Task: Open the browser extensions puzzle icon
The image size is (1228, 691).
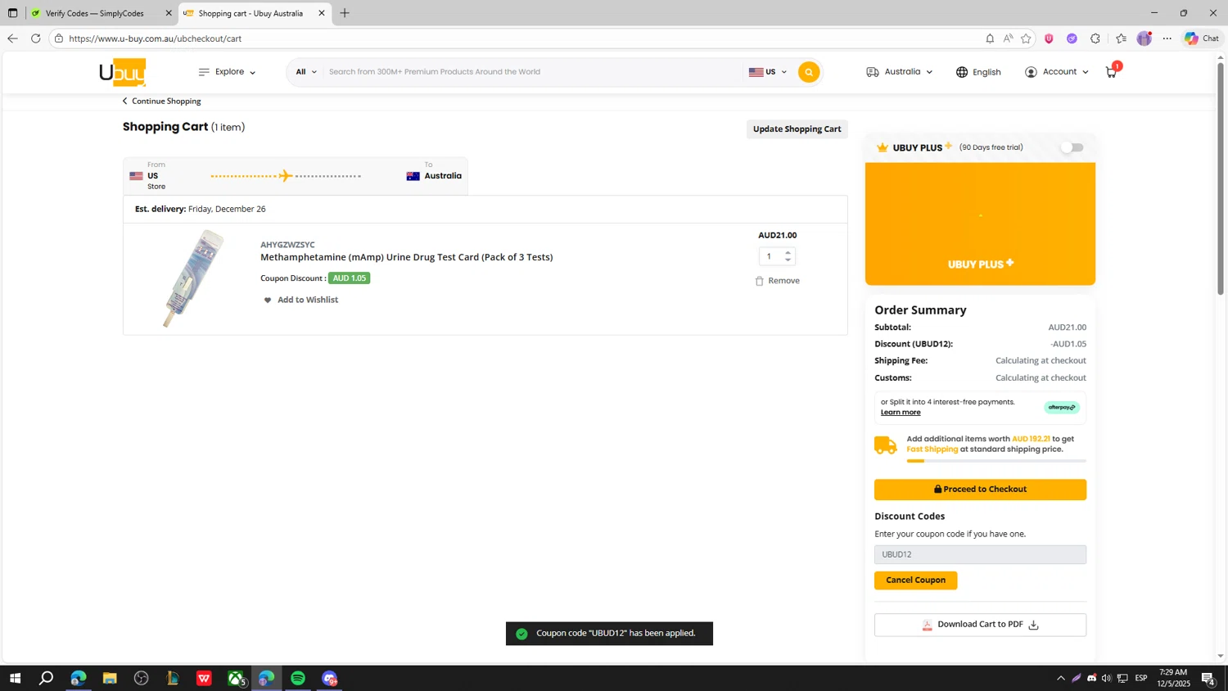Action: click(1095, 38)
